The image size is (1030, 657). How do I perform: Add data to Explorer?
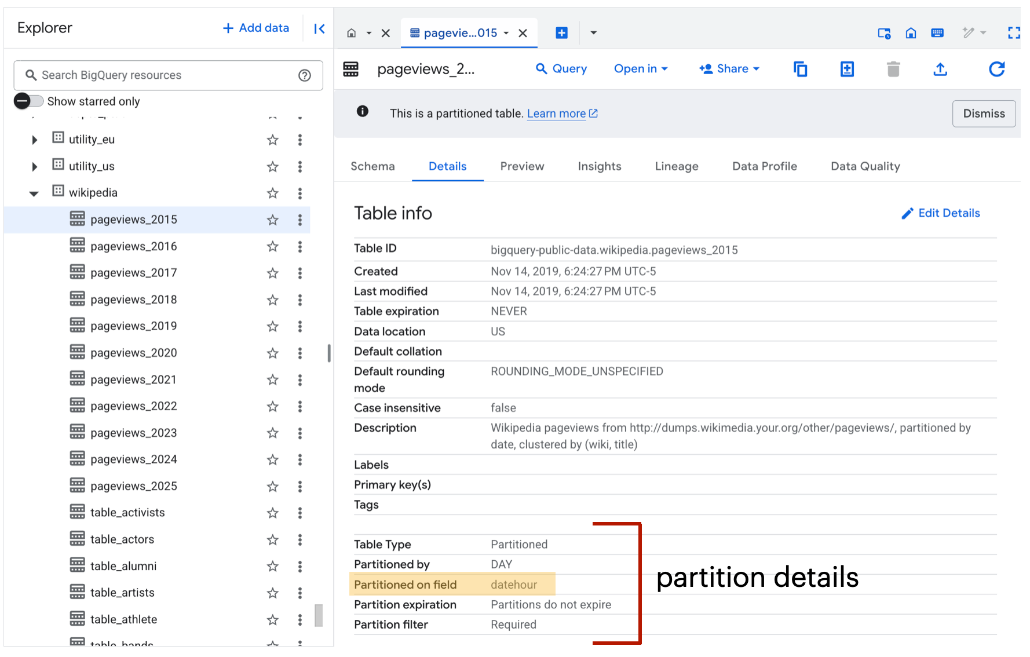(256, 28)
